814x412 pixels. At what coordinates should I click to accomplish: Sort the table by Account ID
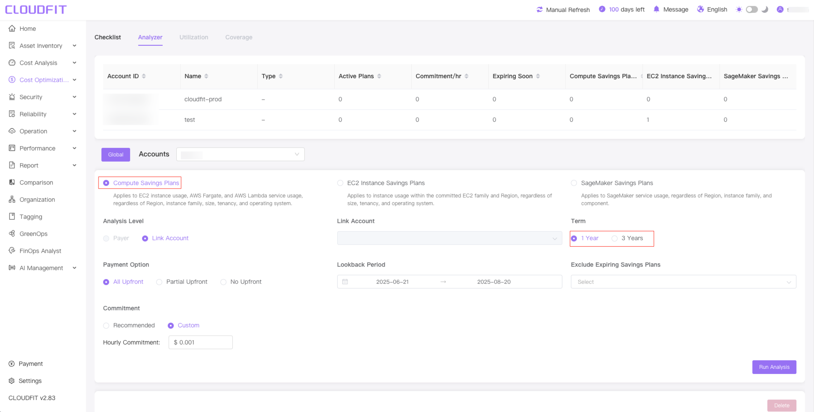point(144,76)
